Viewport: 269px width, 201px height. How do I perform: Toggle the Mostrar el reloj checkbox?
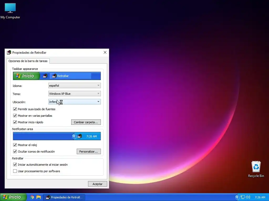(x=15, y=145)
